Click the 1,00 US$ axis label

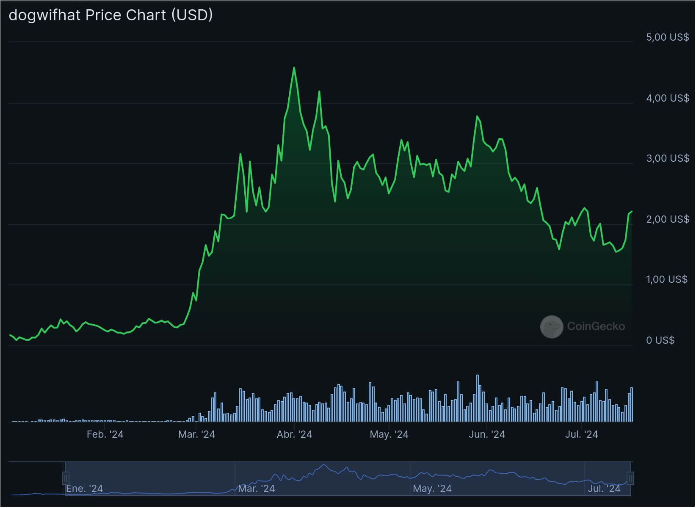click(x=667, y=279)
